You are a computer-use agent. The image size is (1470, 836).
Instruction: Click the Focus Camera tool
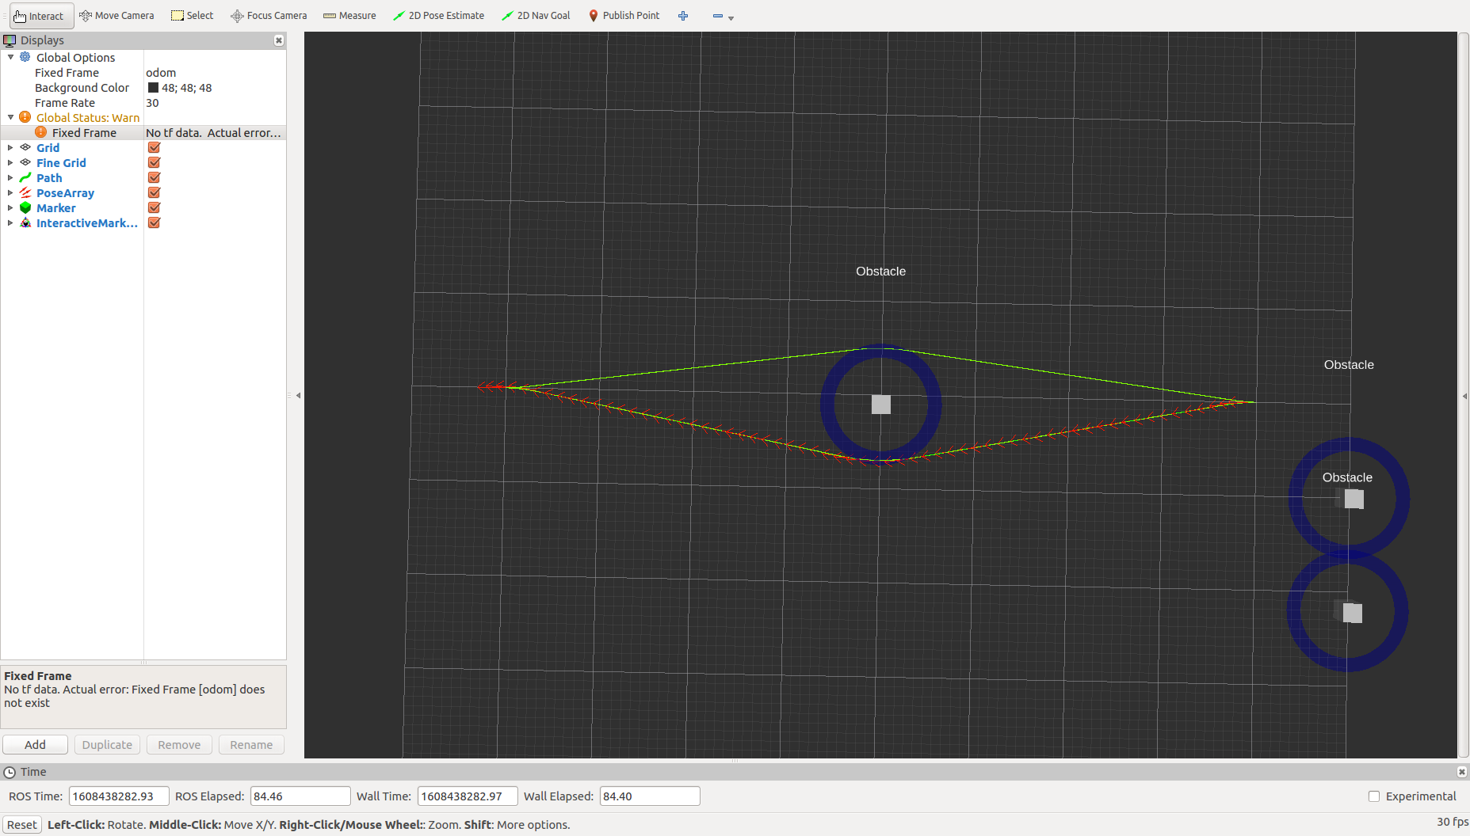(268, 15)
